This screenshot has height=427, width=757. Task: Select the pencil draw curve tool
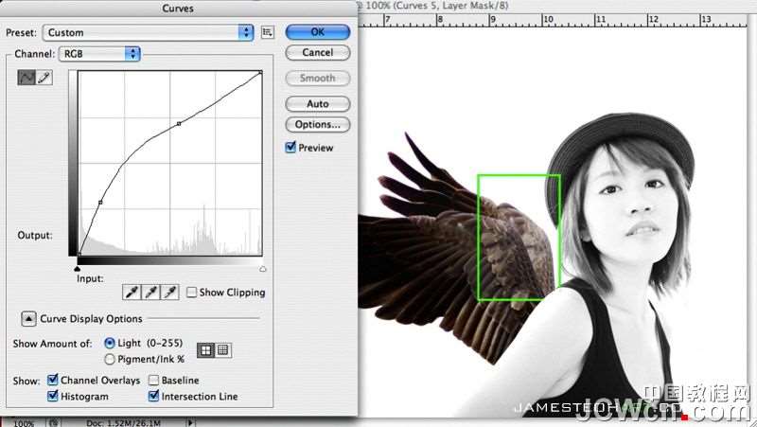click(x=44, y=78)
